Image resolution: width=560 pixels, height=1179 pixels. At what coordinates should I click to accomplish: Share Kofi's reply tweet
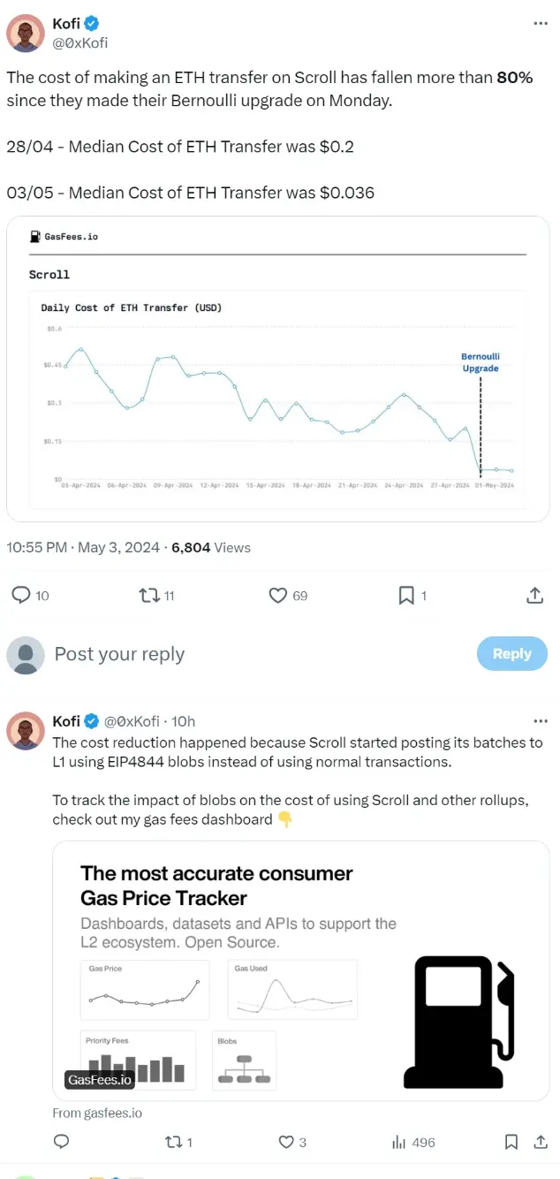(x=541, y=1142)
